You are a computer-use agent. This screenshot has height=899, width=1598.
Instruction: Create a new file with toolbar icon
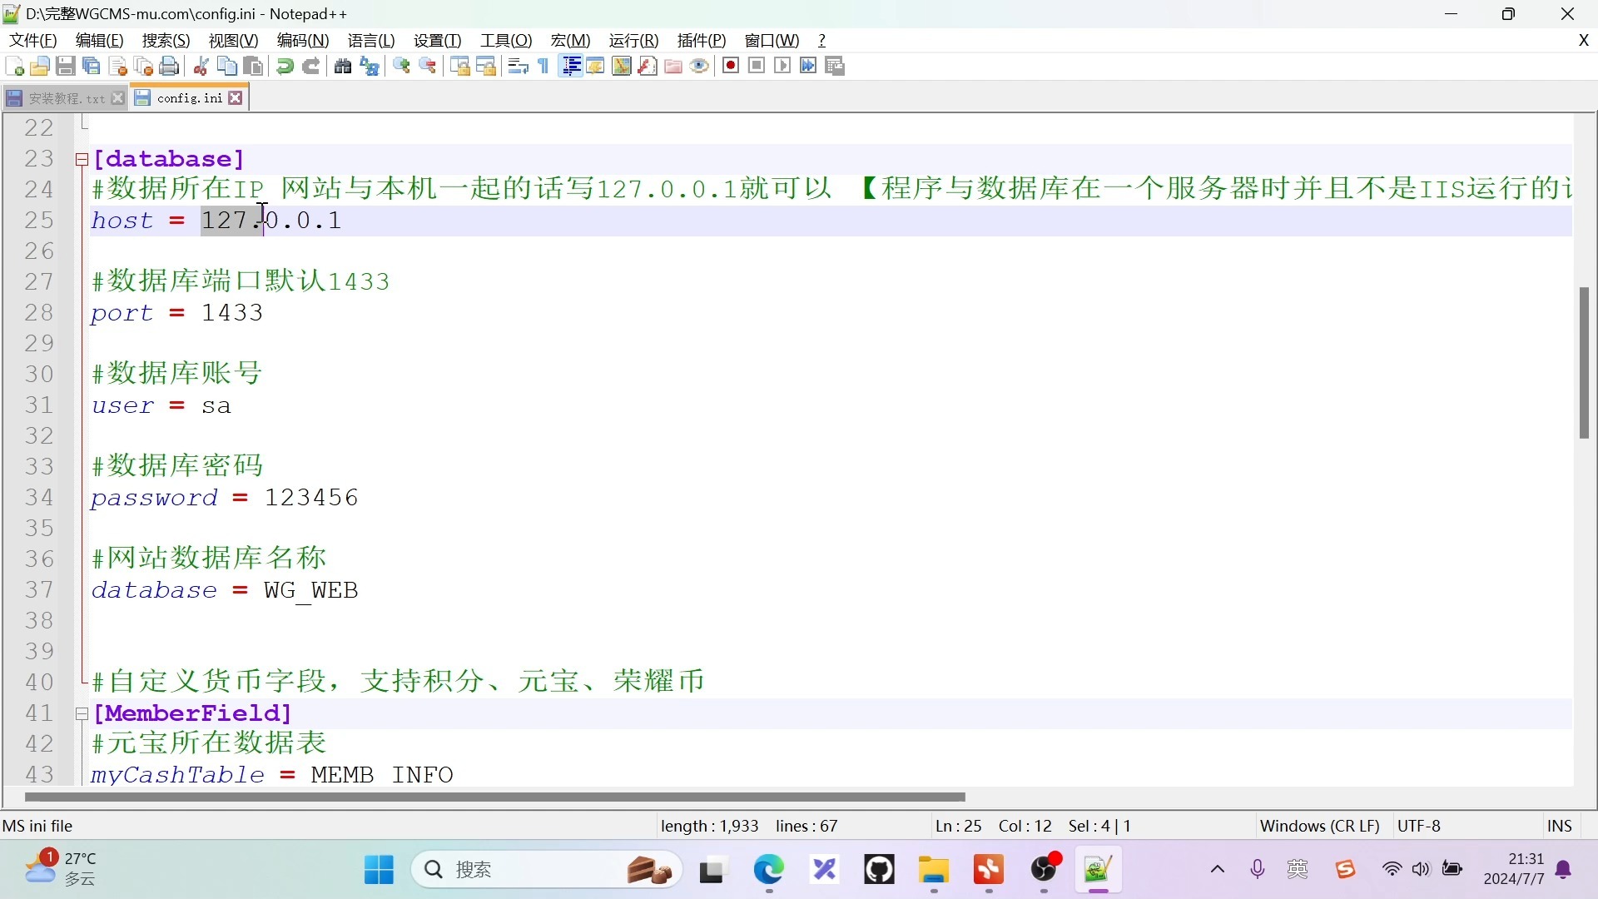pyautogui.click(x=14, y=67)
